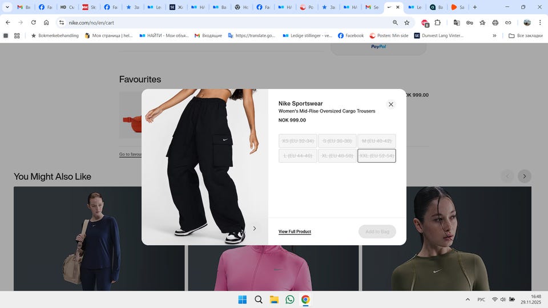This screenshot has height=308, width=548.
Task: Open Windows taskbar search
Action: click(x=258, y=299)
